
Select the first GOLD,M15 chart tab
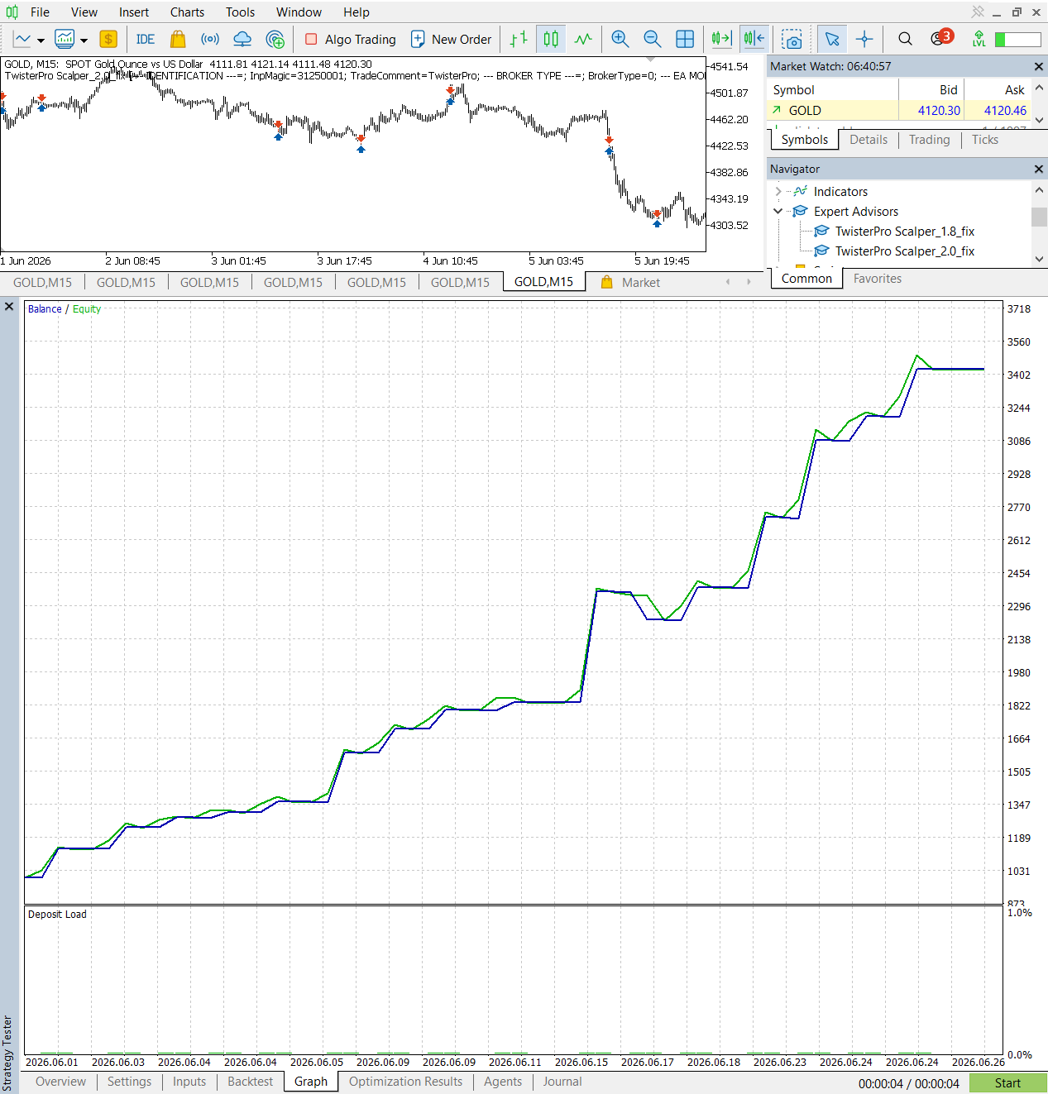point(42,282)
